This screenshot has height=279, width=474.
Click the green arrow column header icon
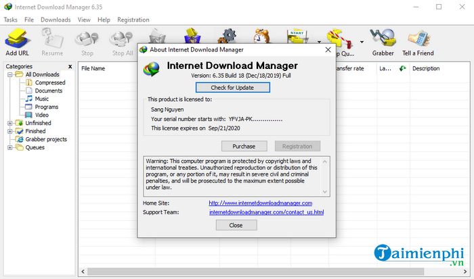[x=402, y=68]
